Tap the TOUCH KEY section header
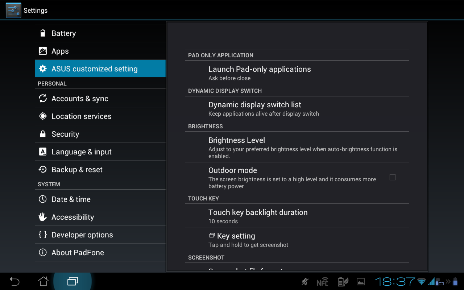The image size is (464, 290). [203, 199]
